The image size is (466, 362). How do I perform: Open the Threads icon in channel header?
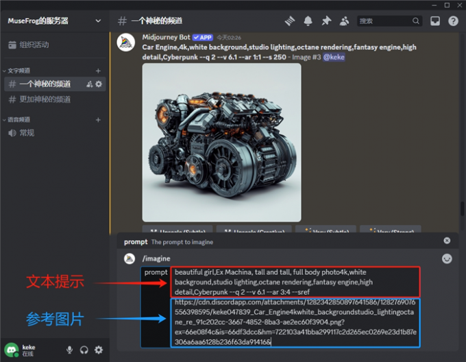click(x=290, y=21)
